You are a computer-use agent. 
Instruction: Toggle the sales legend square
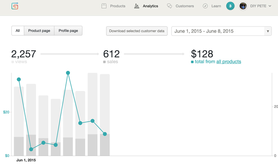[104, 62]
